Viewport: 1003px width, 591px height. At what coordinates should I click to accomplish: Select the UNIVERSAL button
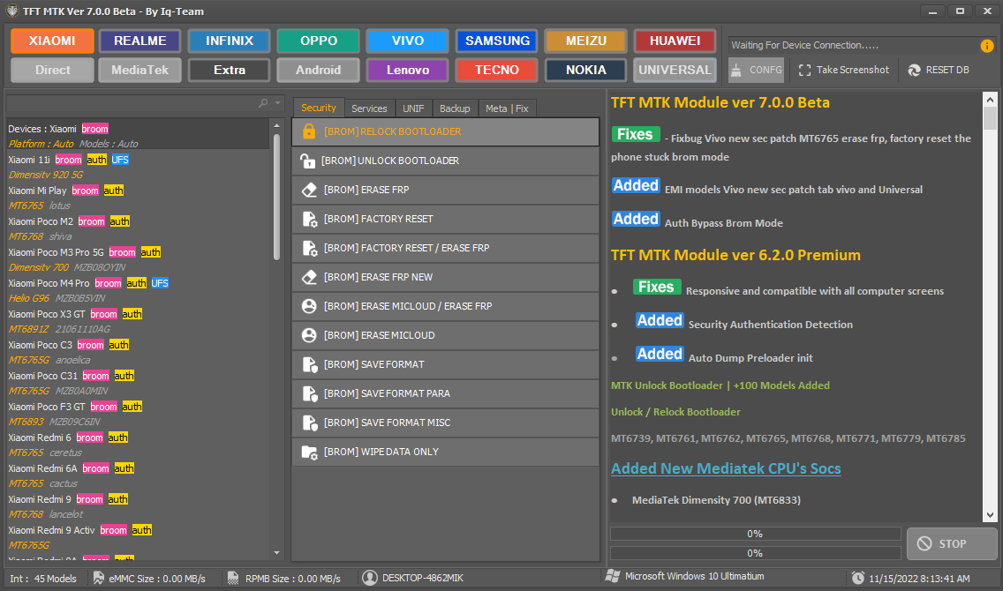675,70
